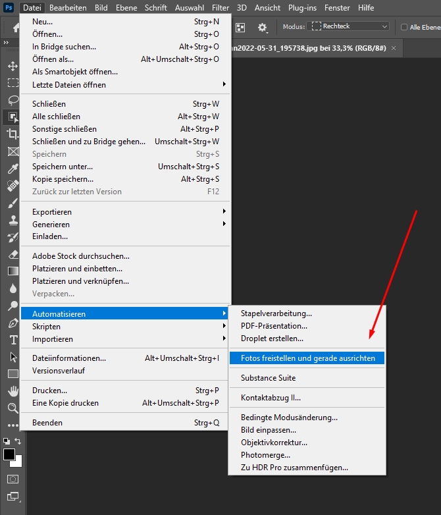Select the Eyedropper tool
Screen dimensions: 441x515
click(x=13, y=169)
